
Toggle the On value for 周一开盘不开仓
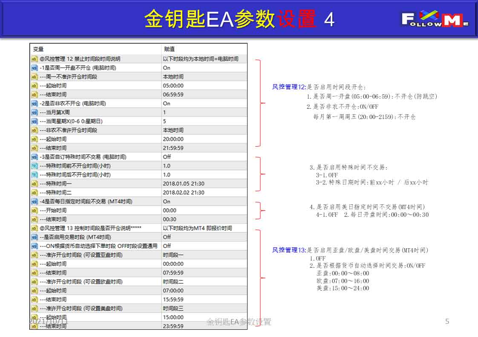167,68
